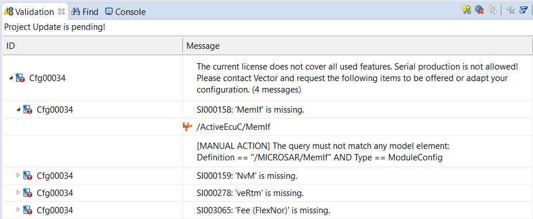
Task: Expand the 'Fee (FlexNor)' is missing entry
Action: pos(18,210)
